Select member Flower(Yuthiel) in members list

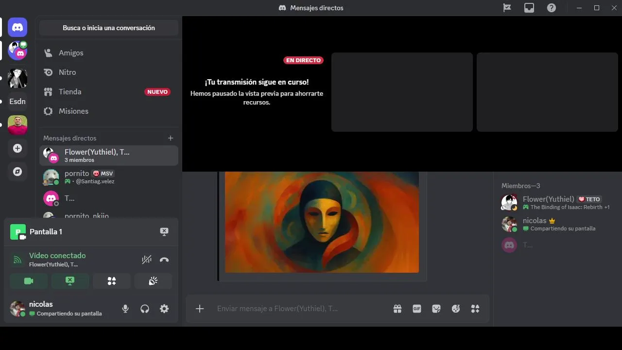click(557, 202)
